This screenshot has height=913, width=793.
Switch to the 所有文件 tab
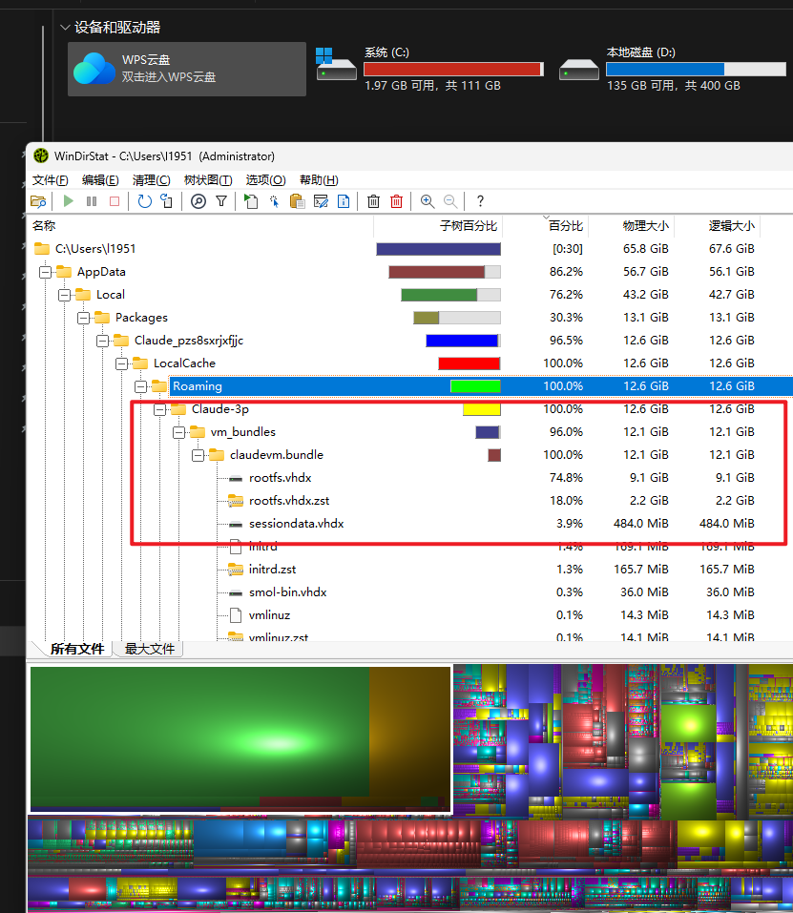(x=77, y=649)
